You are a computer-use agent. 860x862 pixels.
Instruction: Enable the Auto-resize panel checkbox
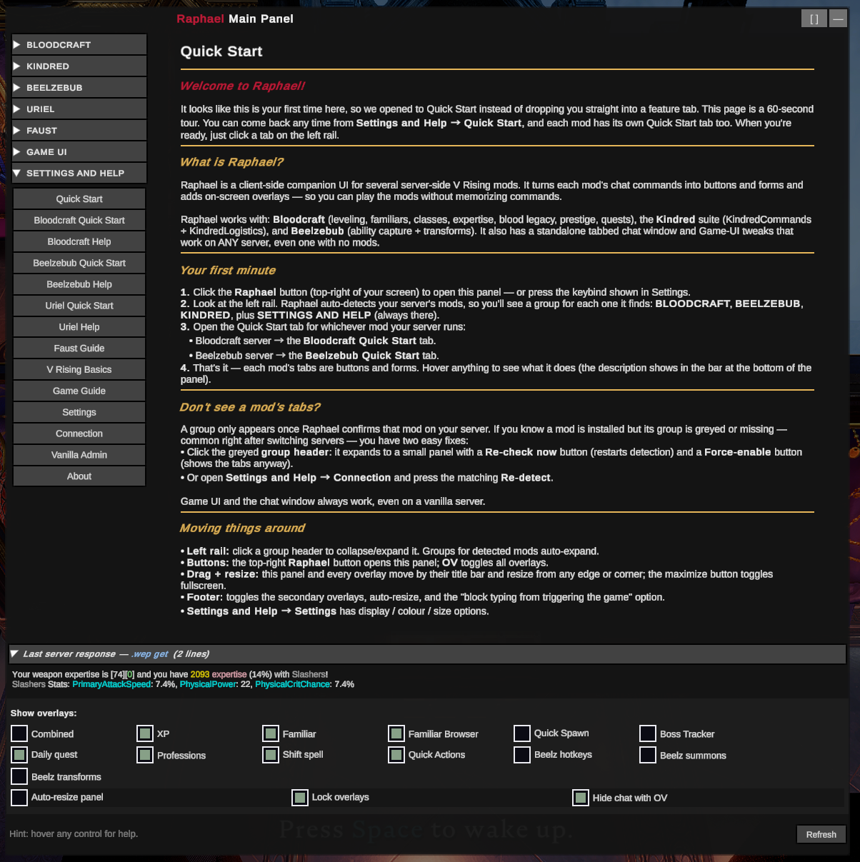pyautogui.click(x=19, y=797)
